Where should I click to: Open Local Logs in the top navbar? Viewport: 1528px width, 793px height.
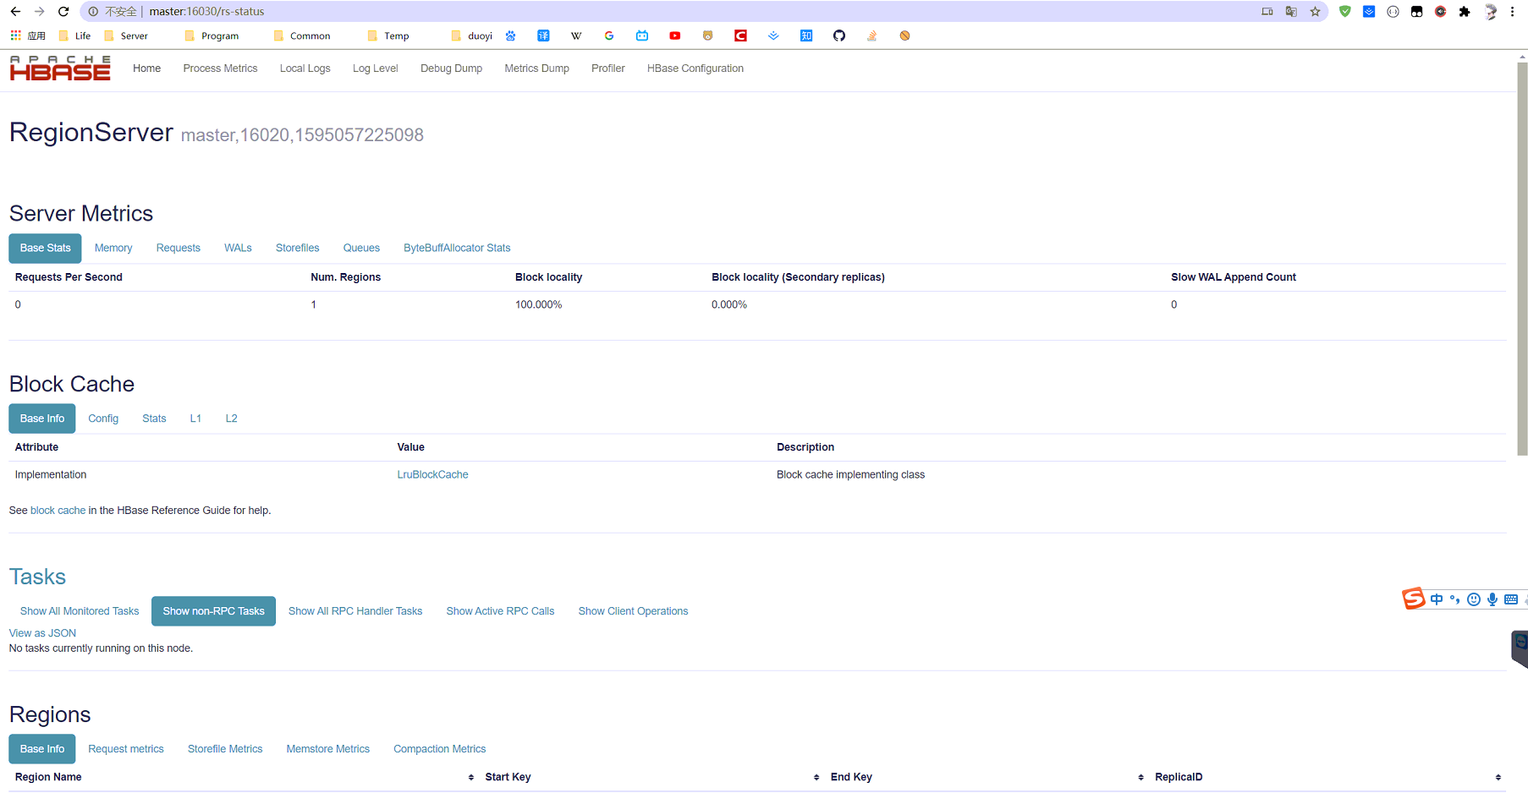305,68
